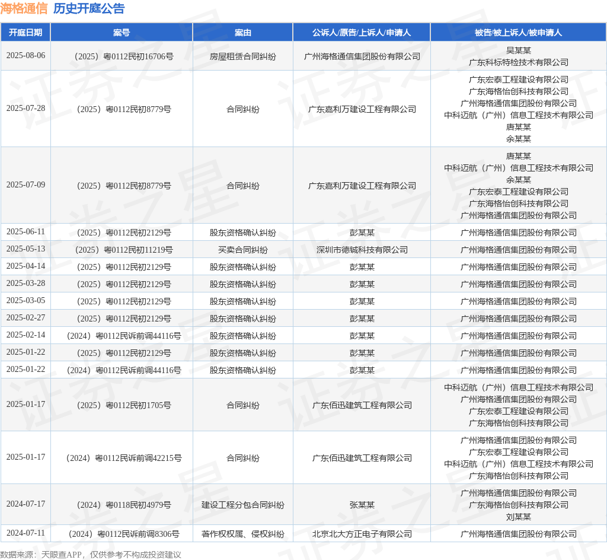Click plaintiff 北京北大方正电子有限公司
This screenshot has width=607, height=560.
coord(362,534)
